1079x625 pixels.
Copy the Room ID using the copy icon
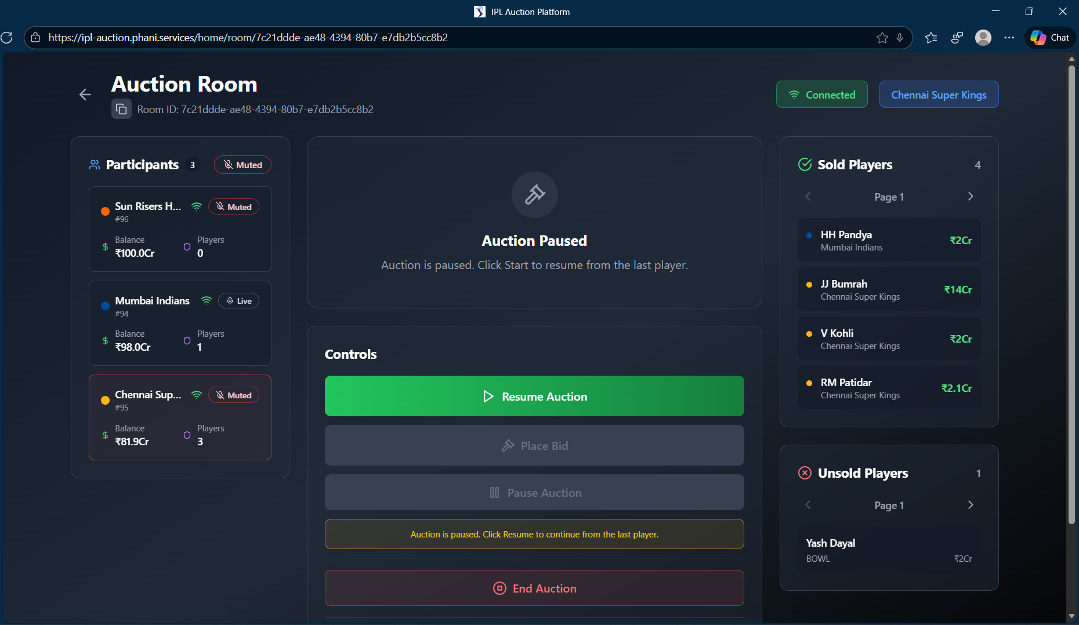[121, 109]
